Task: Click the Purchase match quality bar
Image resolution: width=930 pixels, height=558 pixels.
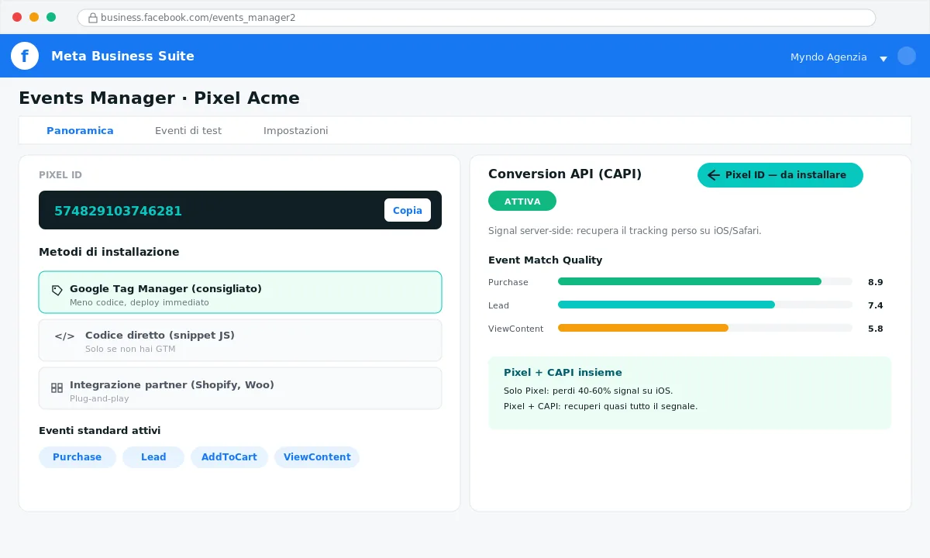Action: coord(705,281)
